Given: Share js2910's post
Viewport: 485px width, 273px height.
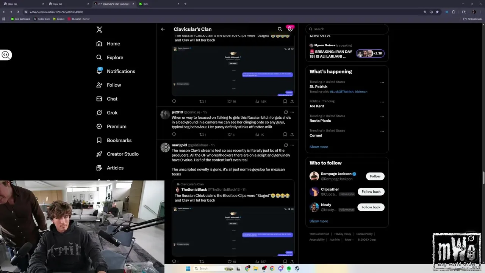Looking at the screenshot, I should [292, 134].
